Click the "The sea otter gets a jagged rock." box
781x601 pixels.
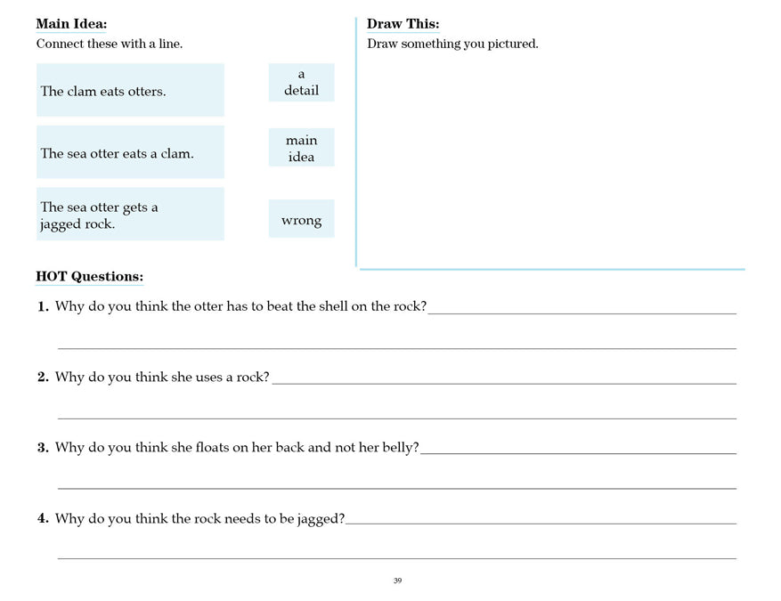pos(129,214)
